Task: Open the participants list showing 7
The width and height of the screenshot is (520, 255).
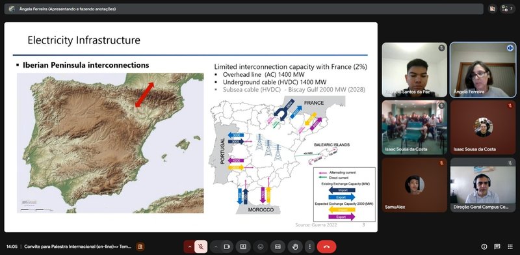Action: [508, 9]
